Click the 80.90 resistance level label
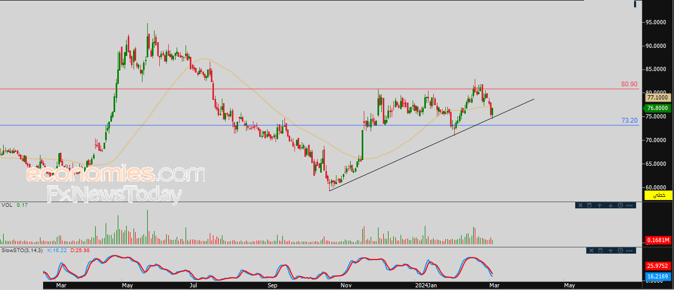 coord(629,84)
